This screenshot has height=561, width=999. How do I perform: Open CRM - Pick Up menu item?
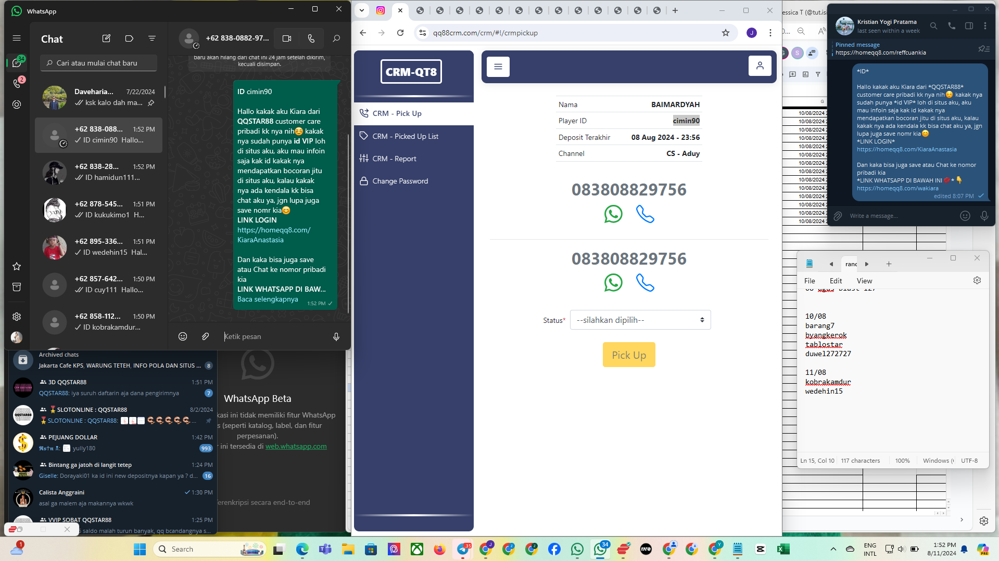pyautogui.click(x=414, y=113)
